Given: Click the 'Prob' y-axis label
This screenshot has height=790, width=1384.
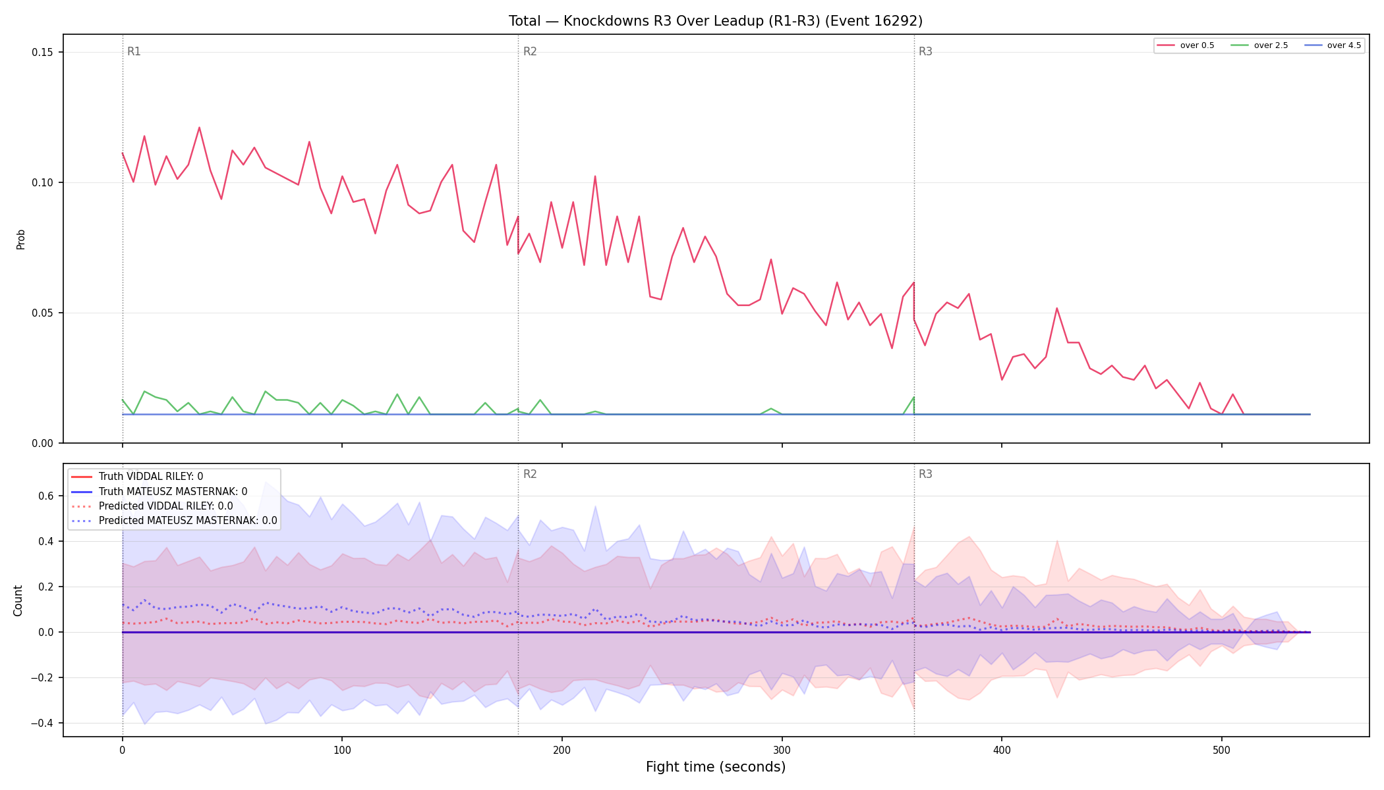Looking at the screenshot, I should [20, 239].
